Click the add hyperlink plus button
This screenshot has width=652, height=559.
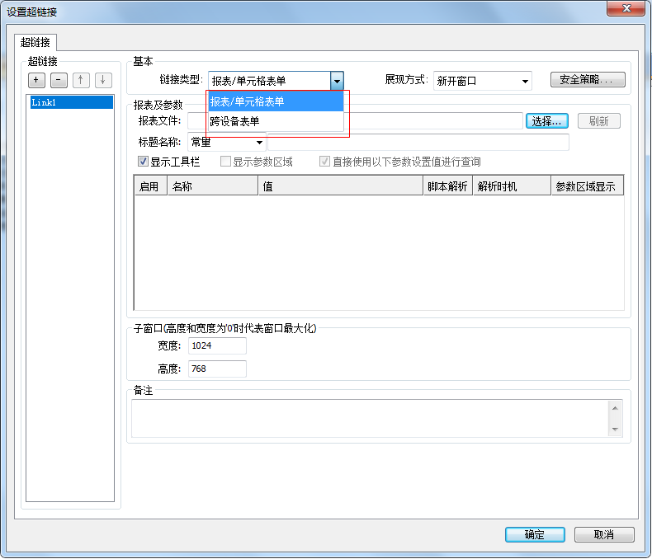point(36,80)
